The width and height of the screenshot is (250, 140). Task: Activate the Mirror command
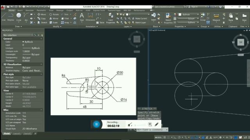tap(54, 19)
